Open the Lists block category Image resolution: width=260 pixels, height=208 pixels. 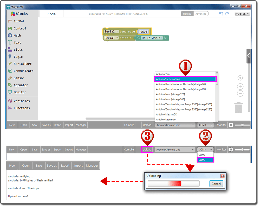[18, 50]
